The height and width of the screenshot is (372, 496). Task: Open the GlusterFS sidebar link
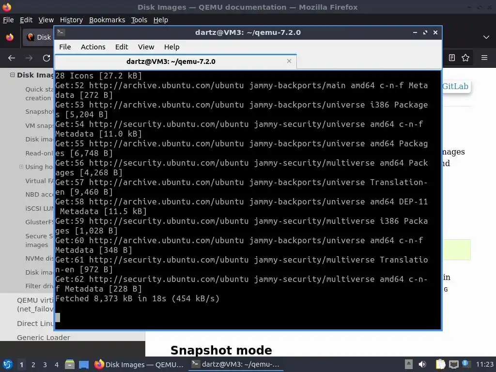click(x=39, y=222)
